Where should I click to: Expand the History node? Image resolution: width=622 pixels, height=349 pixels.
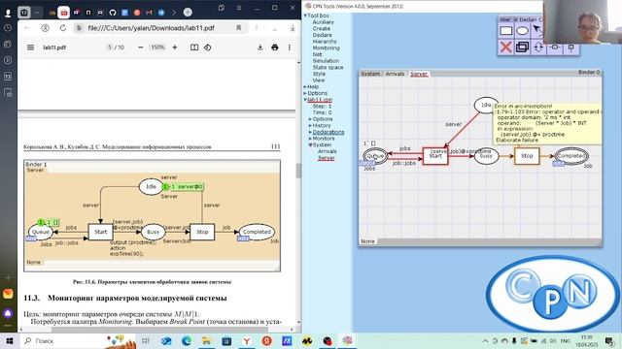pos(310,125)
